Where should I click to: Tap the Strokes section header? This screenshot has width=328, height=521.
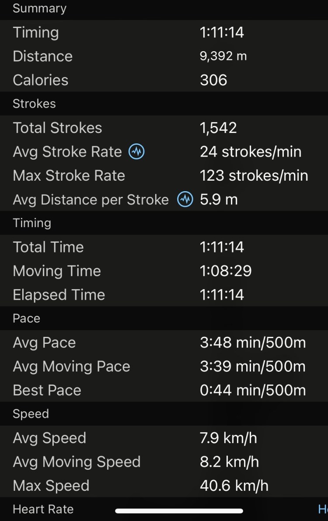tap(34, 104)
